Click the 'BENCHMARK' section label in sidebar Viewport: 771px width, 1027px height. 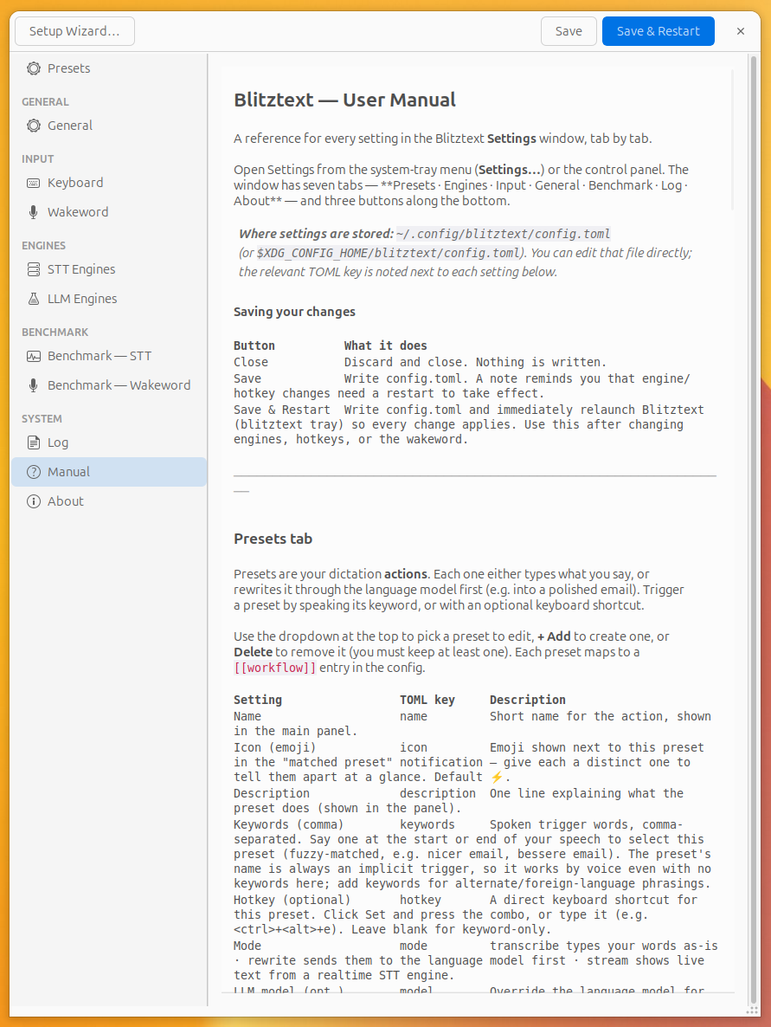(55, 332)
